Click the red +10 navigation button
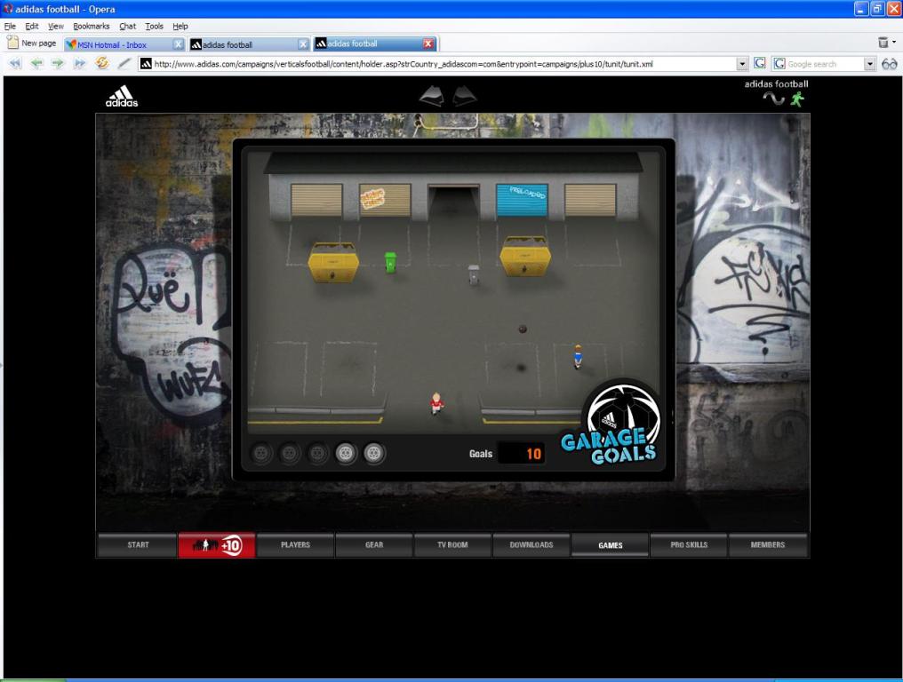Viewport: 903px width, 682px height. pyautogui.click(x=217, y=545)
